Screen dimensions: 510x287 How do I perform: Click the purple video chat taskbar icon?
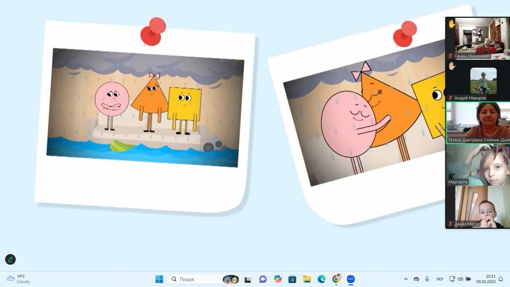tap(263, 279)
